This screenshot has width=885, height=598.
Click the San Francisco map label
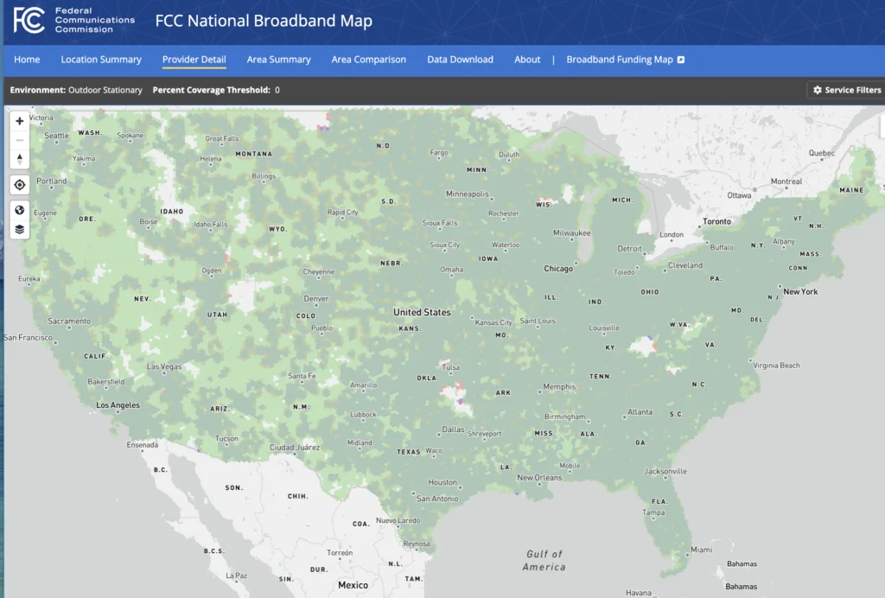[29, 337]
